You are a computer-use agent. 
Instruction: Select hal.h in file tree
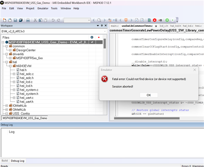23,70
